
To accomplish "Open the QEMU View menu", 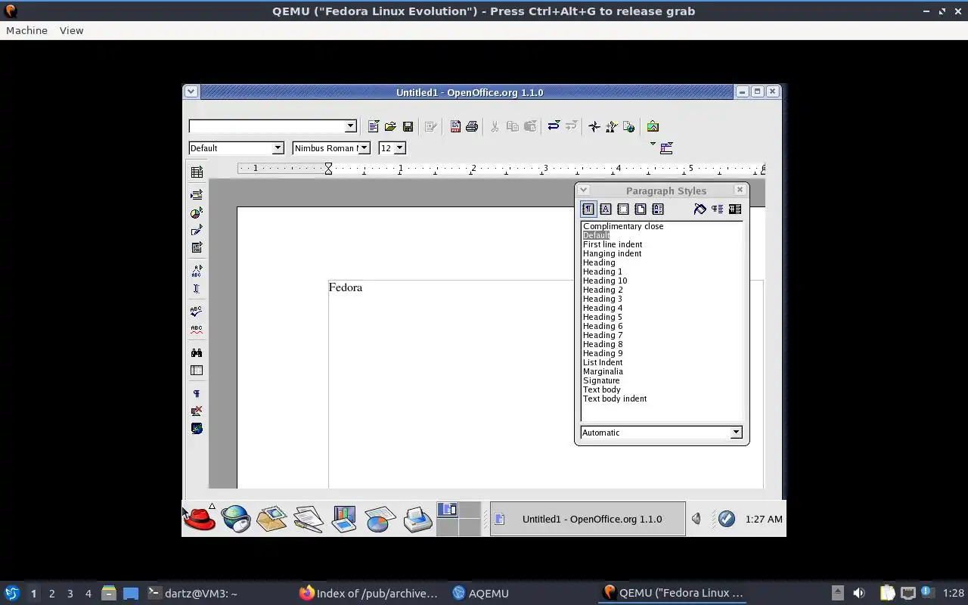I will pos(71,30).
